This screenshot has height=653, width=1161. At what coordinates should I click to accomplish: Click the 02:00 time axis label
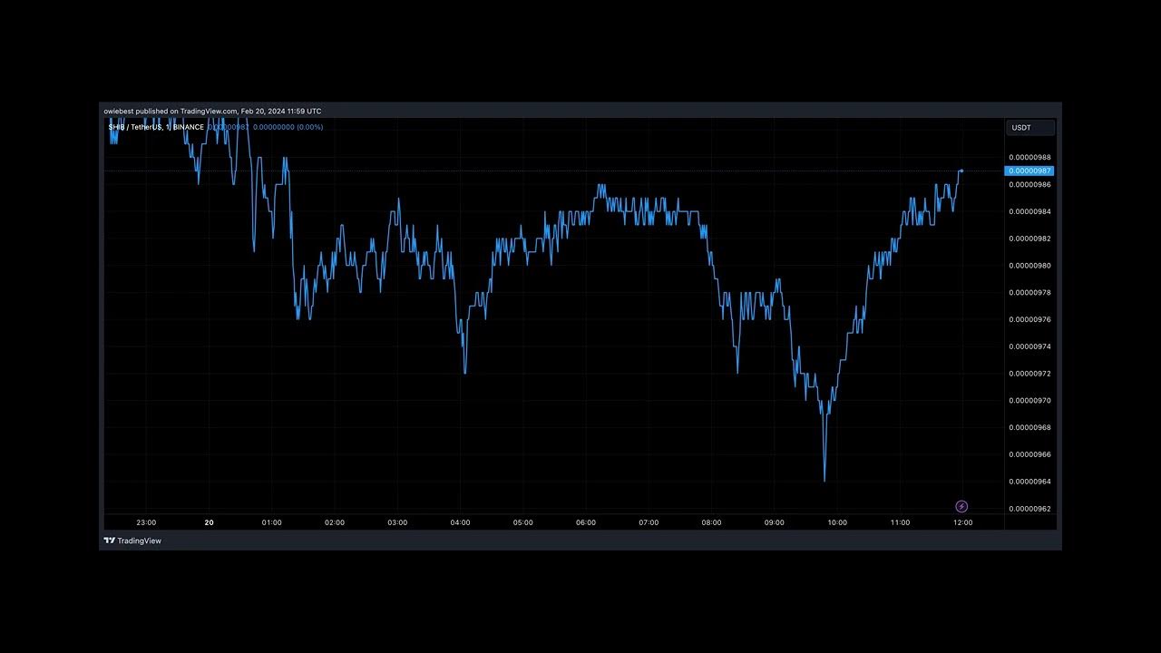click(335, 522)
